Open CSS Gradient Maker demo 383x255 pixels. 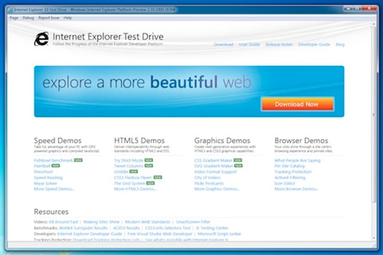click(213, 160)
